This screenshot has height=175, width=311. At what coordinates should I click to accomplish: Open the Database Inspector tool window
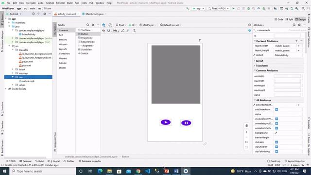click(90, 161)
